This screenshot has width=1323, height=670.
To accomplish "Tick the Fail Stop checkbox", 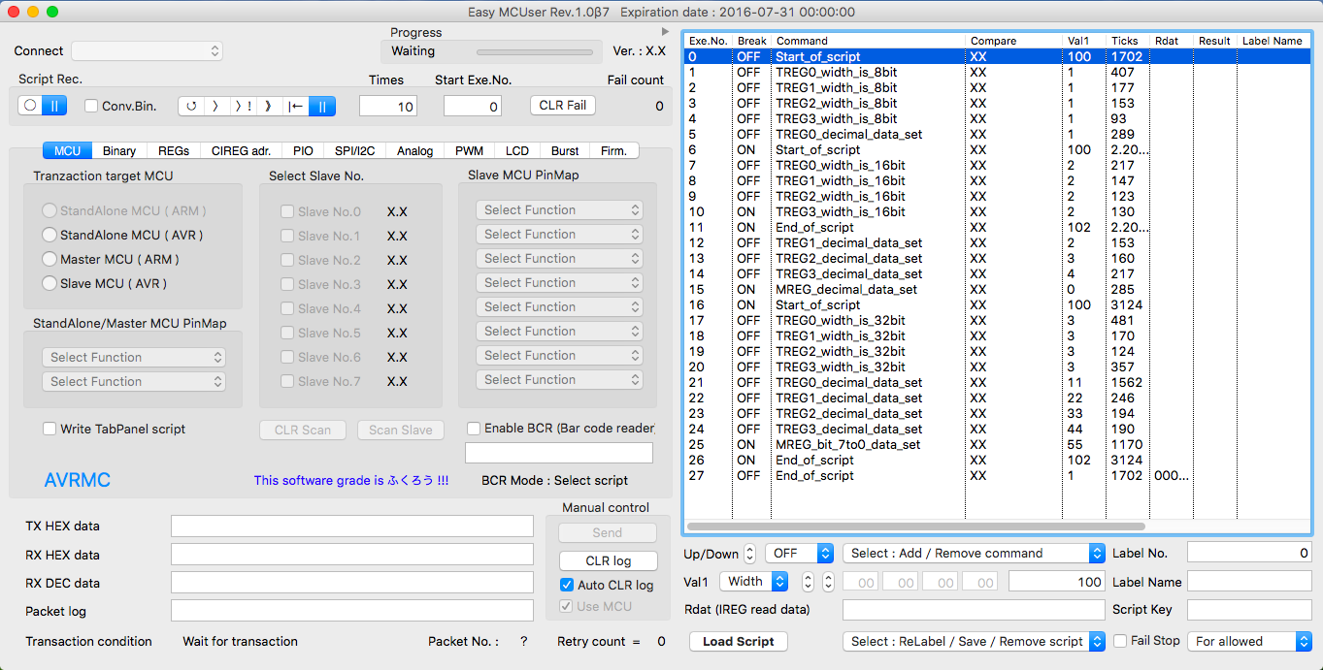I will (x=1120, y=641).
